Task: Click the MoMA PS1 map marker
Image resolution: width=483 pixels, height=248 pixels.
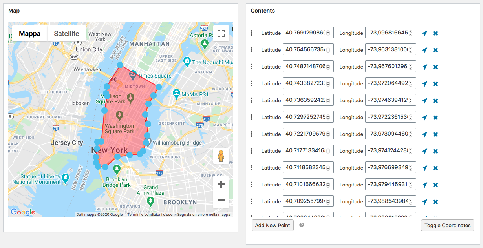Action: pyautogui.click(x=177, y=93)
